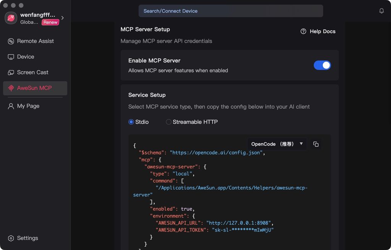Viewport: 391px width, 250px height.
Task: Click the Manage MCP server API credentials text
Action: point(166,41)
